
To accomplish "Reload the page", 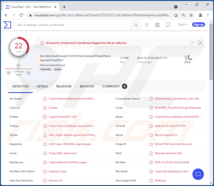I will point(21,15).
